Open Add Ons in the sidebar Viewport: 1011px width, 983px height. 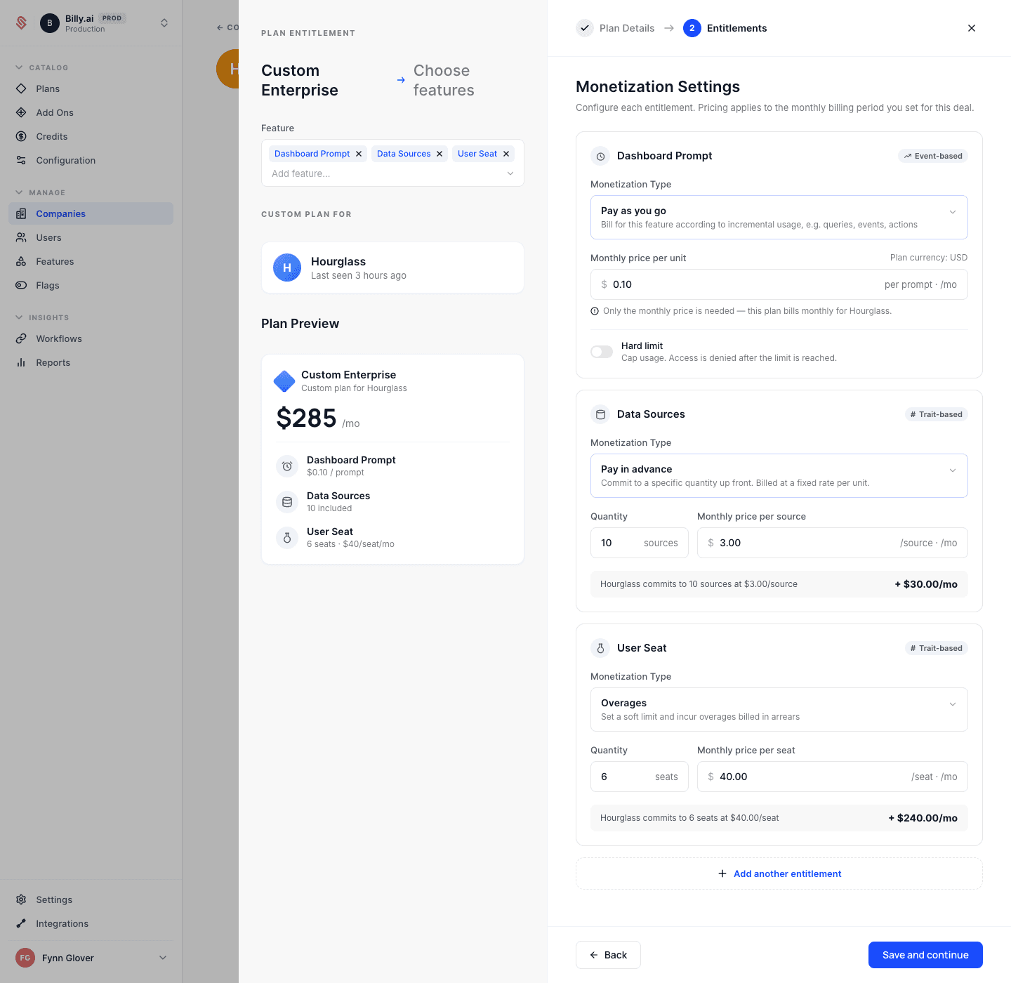[91, 112]
